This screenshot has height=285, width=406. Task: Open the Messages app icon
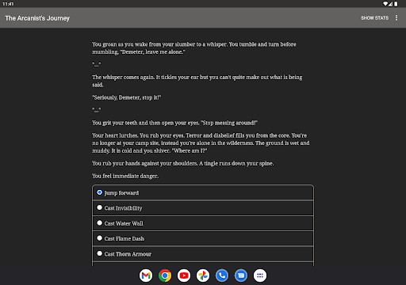[241, 275]
